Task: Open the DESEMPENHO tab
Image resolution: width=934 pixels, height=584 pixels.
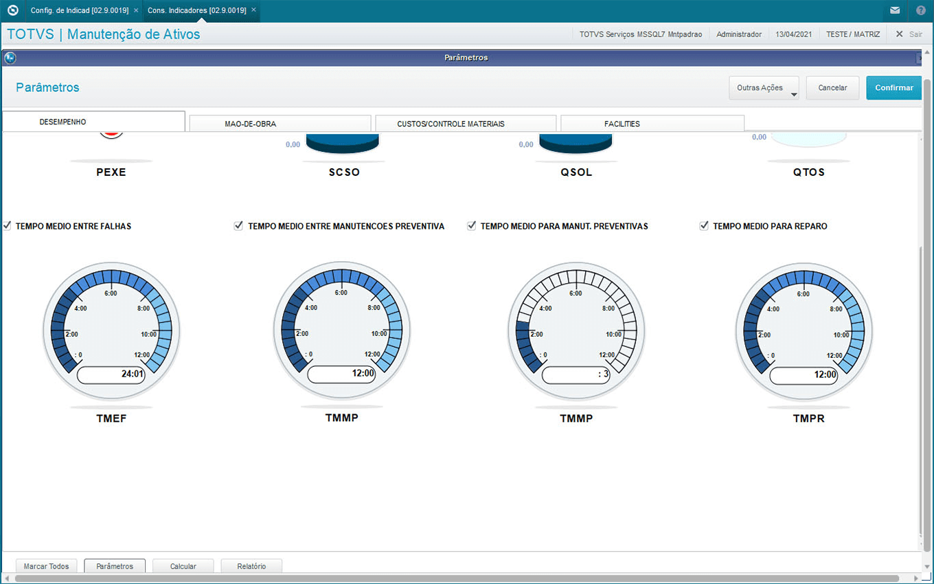Action: 94,122
